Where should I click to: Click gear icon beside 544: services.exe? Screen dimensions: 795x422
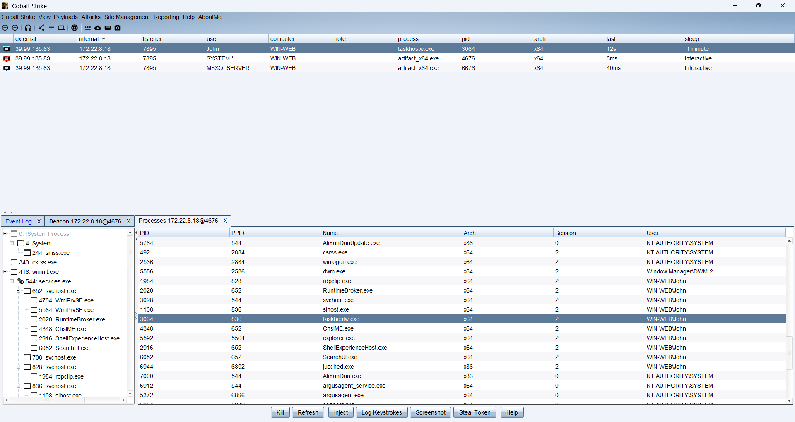(x=21, y=281)
